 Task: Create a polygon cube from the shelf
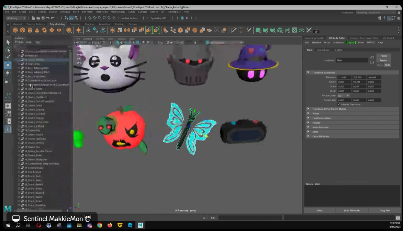(23, 30)
